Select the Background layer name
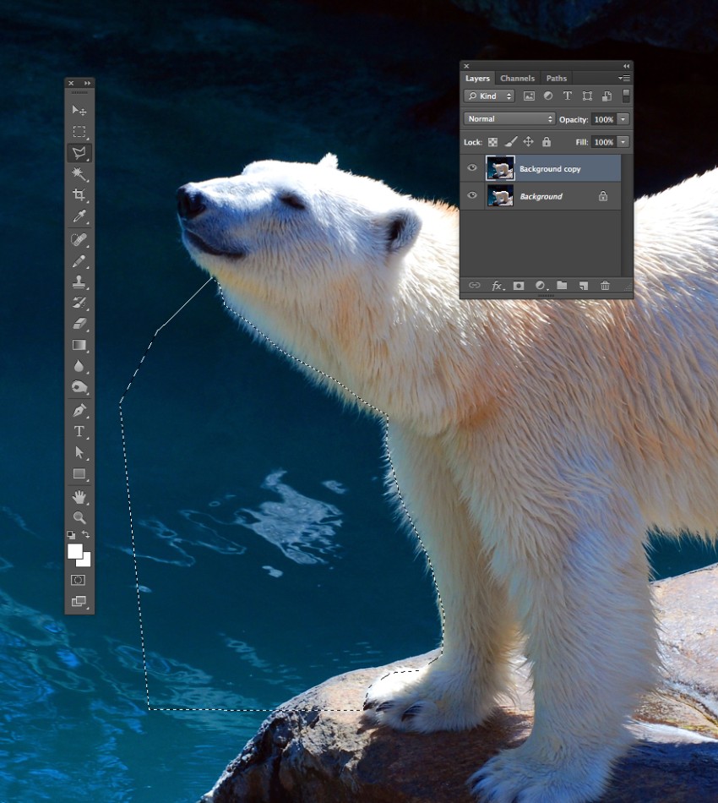 (x=541, y=197)
